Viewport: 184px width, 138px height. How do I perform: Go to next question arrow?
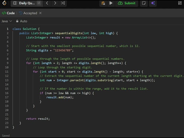(55, 3)
